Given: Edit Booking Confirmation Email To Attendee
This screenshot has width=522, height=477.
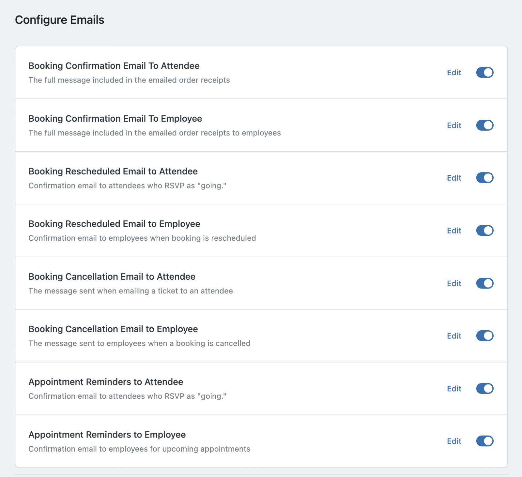Looking at the screenshot, I should coord(454,72).
